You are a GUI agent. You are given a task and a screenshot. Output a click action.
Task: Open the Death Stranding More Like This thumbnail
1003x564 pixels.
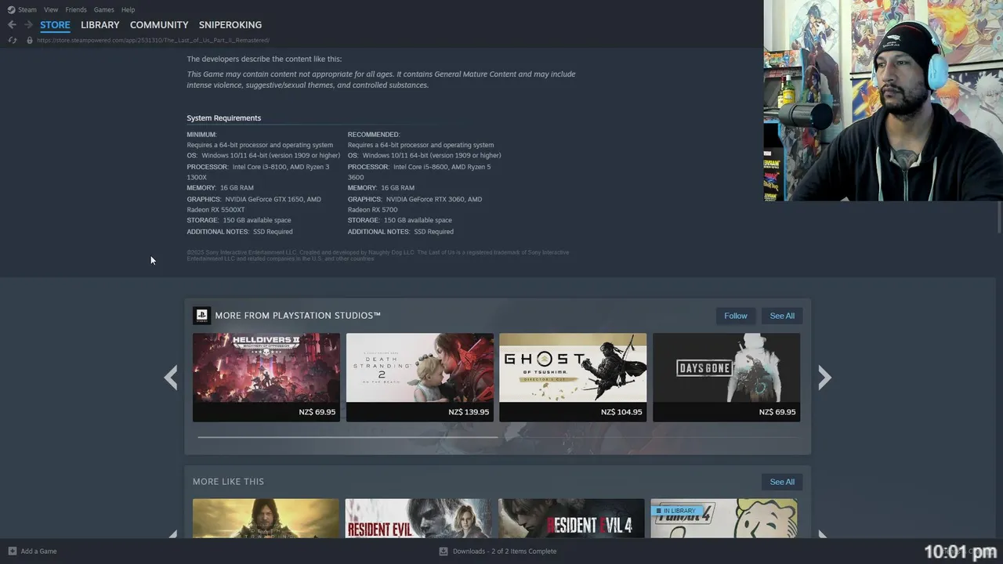pyautogui.click(x=266, y=519)
